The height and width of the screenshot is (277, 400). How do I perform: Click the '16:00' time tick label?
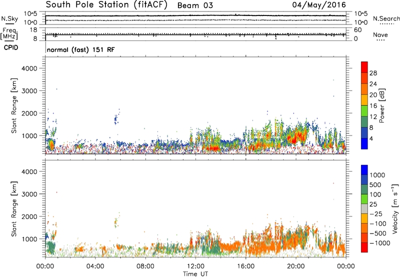(x=245, y=266)
